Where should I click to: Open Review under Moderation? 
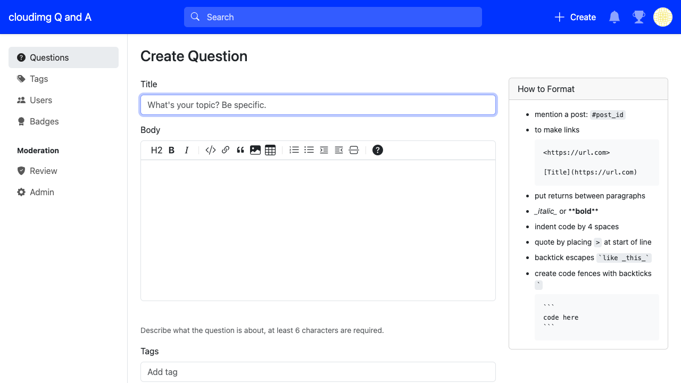63,171
